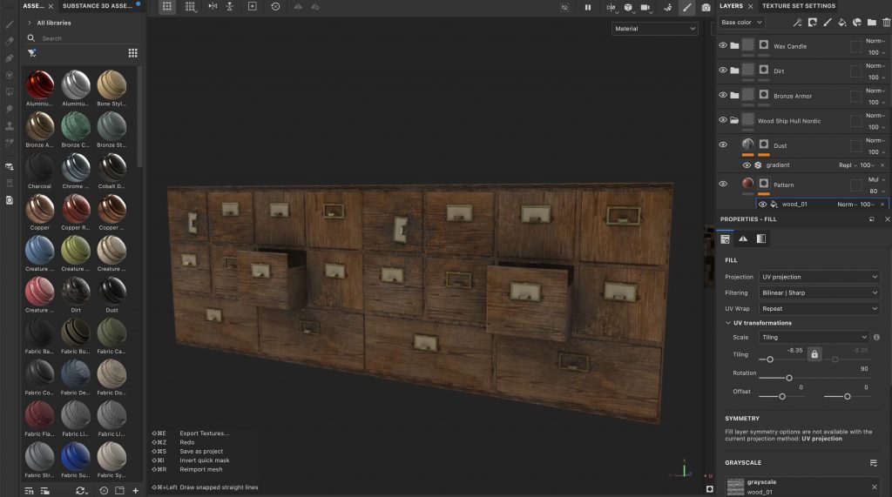892x497 pixels.
Task: Hide the Wax Candle layer
Action: pyautogui.click(x=722, y=46)
